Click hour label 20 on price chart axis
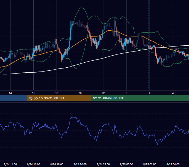Screen dimensions: 189x167 click(80, 93)
